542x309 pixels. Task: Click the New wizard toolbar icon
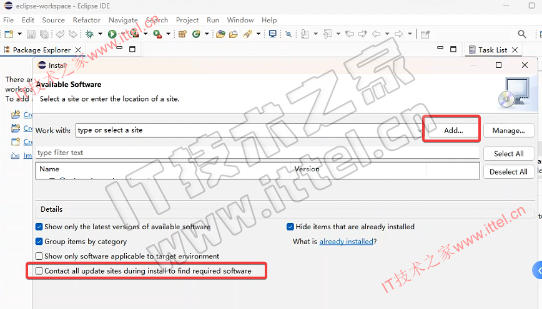click(9, 34)
